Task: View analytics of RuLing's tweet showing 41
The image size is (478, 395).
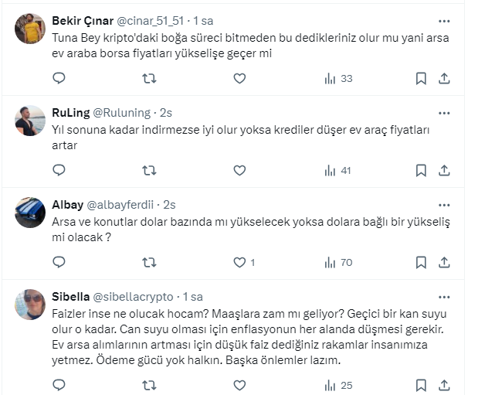Action: click(x=337, y=170)
